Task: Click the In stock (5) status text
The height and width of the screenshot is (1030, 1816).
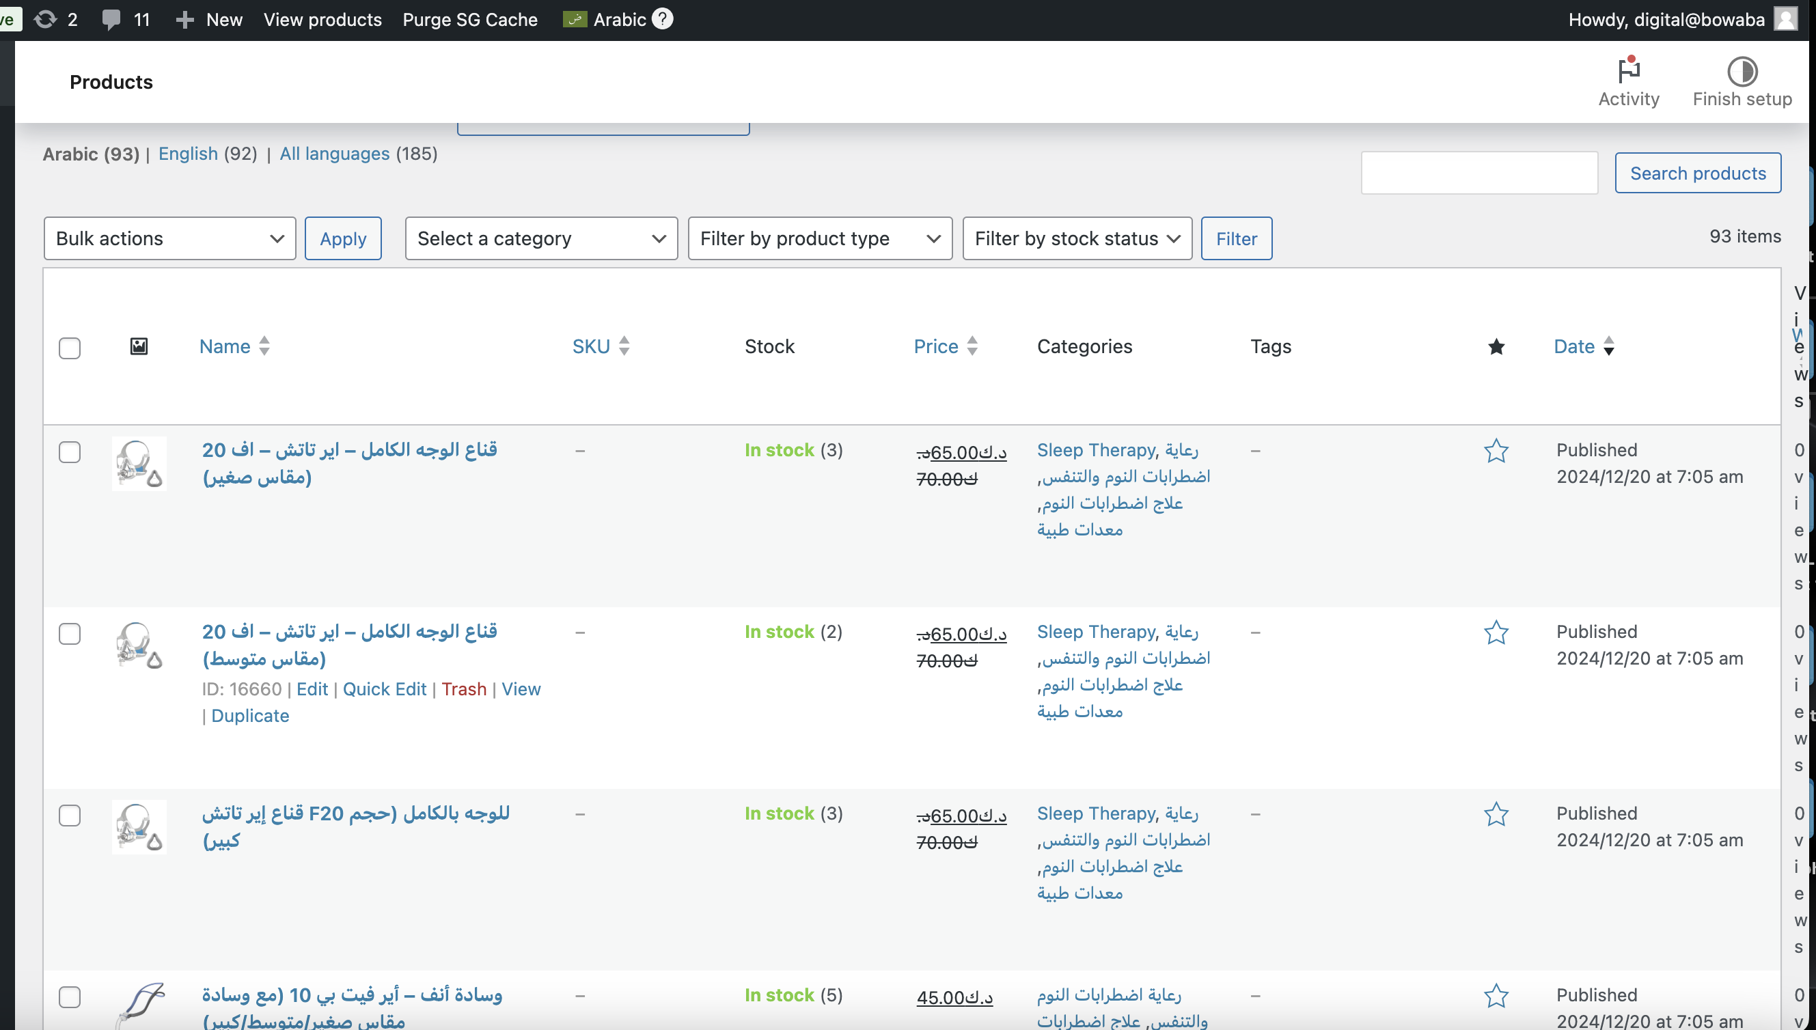Action: 794,995
